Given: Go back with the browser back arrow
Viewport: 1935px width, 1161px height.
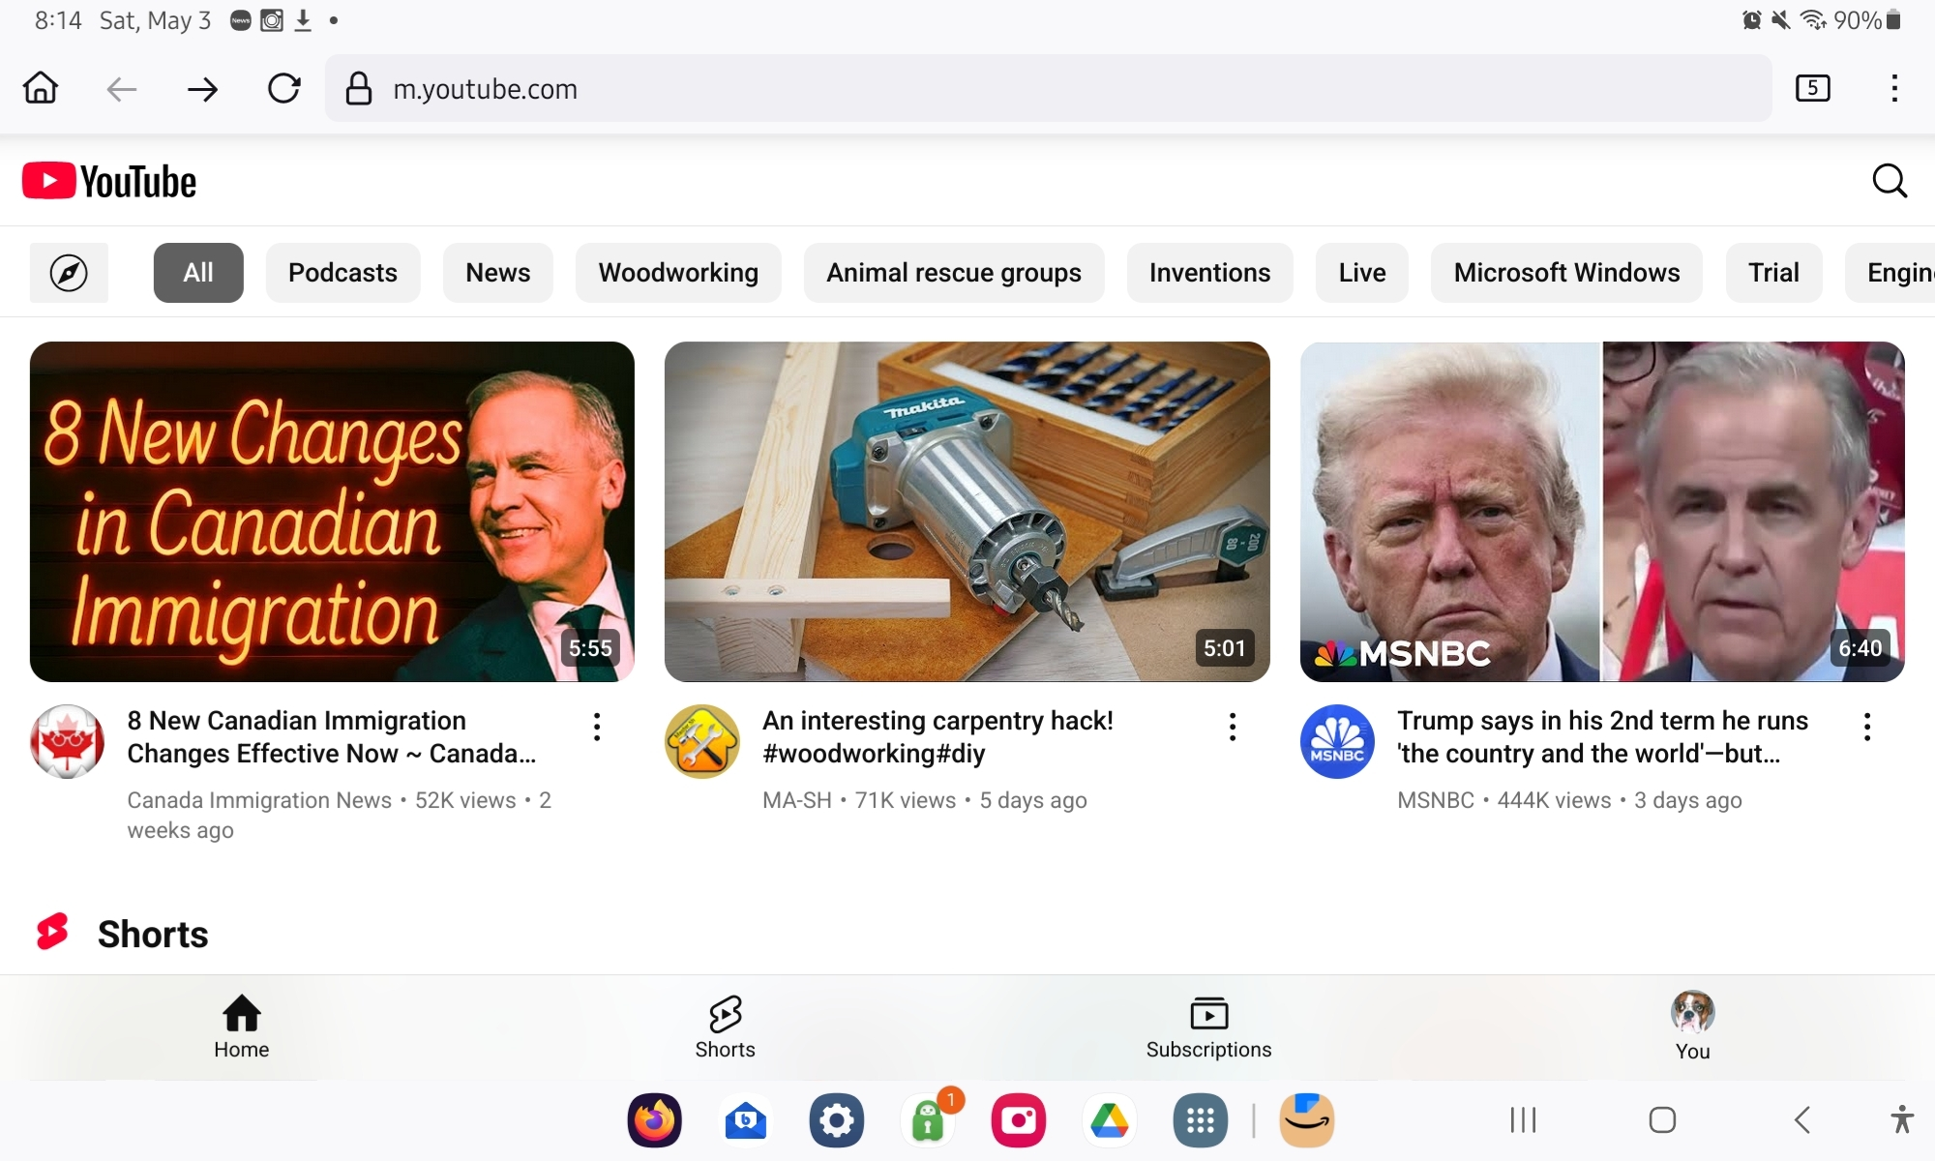Looking at the screenshot, I should click(122, 89).
